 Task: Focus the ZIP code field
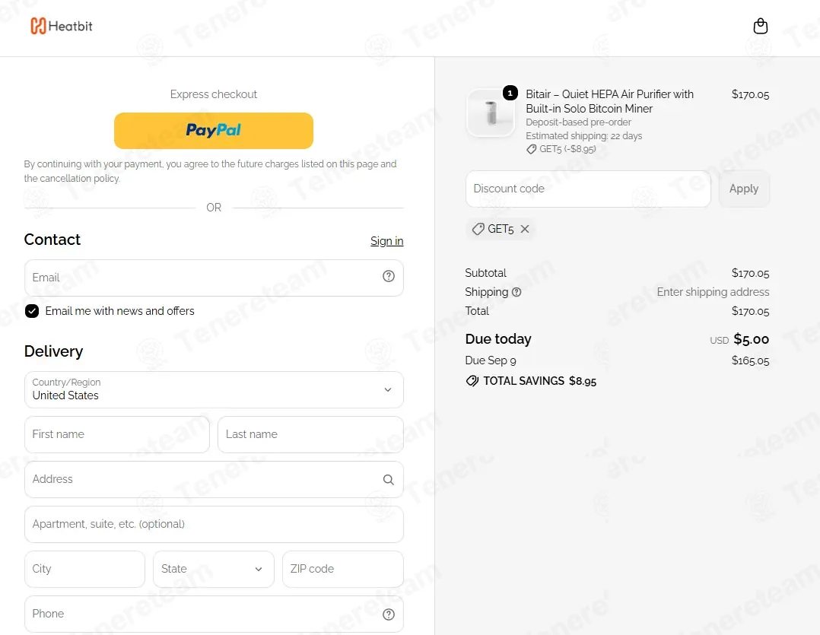(342, 569)
